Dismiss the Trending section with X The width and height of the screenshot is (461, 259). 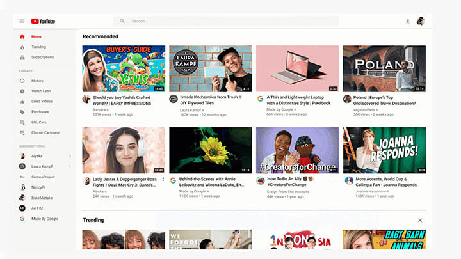(x=420, y=220)
